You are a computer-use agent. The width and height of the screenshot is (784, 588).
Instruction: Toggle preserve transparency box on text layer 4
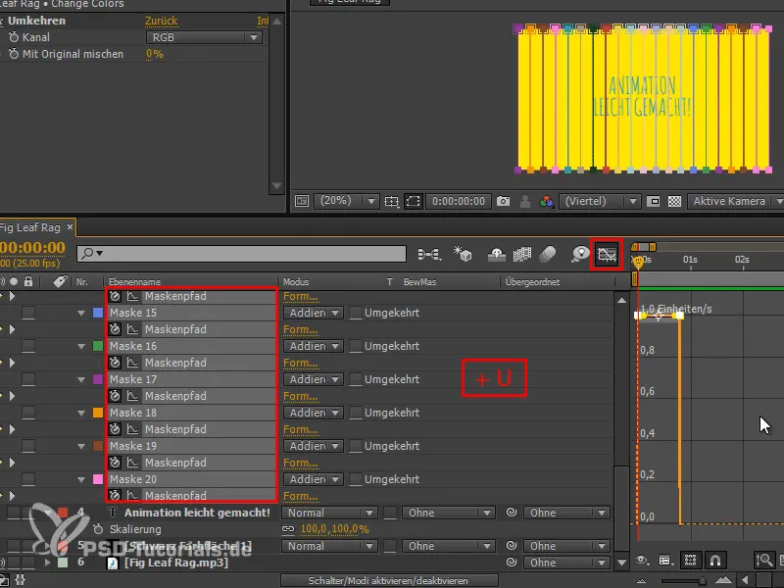click(390, 513)
